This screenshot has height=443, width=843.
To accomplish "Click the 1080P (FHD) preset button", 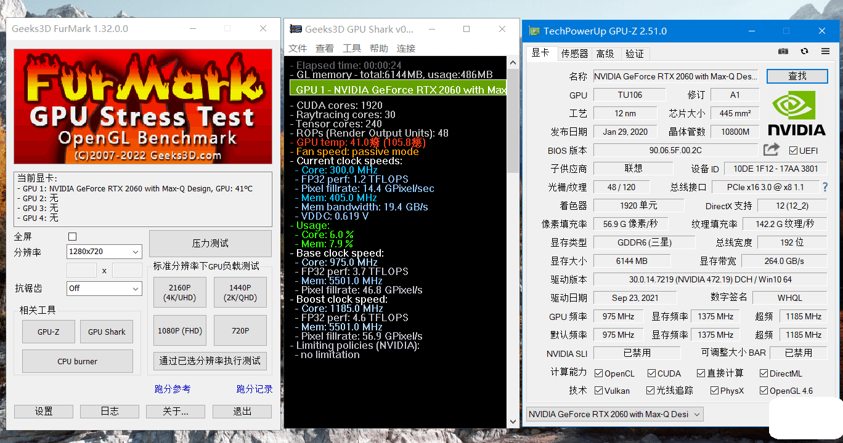I will tap(179, 330).
